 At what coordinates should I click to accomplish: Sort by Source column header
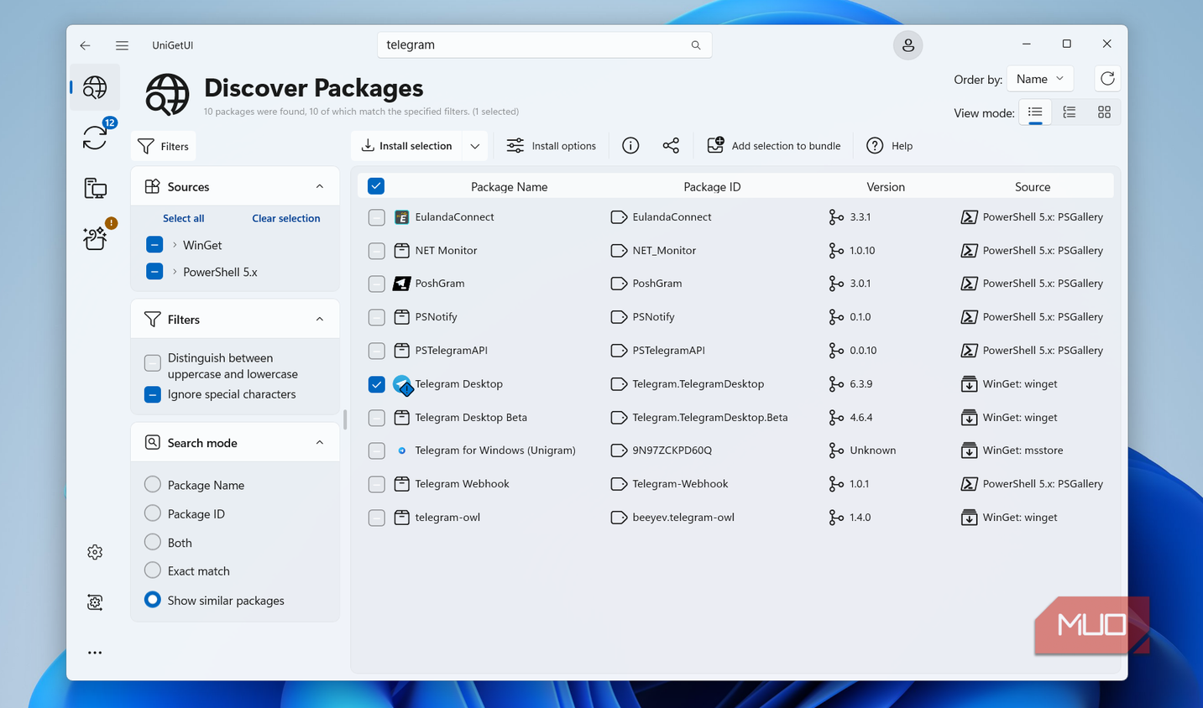click(1033, 187)
